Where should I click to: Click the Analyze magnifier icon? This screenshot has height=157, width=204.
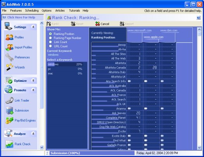8,133
